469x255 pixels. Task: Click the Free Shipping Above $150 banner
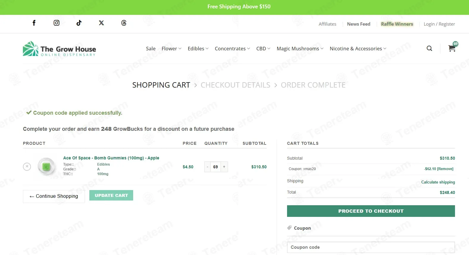pyautogui.click(x=239, y=7)
